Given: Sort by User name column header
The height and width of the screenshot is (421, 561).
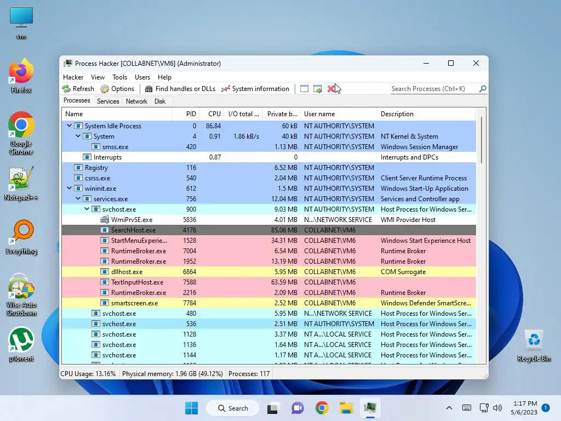Looking at the screenshot, I should point(339,114).
